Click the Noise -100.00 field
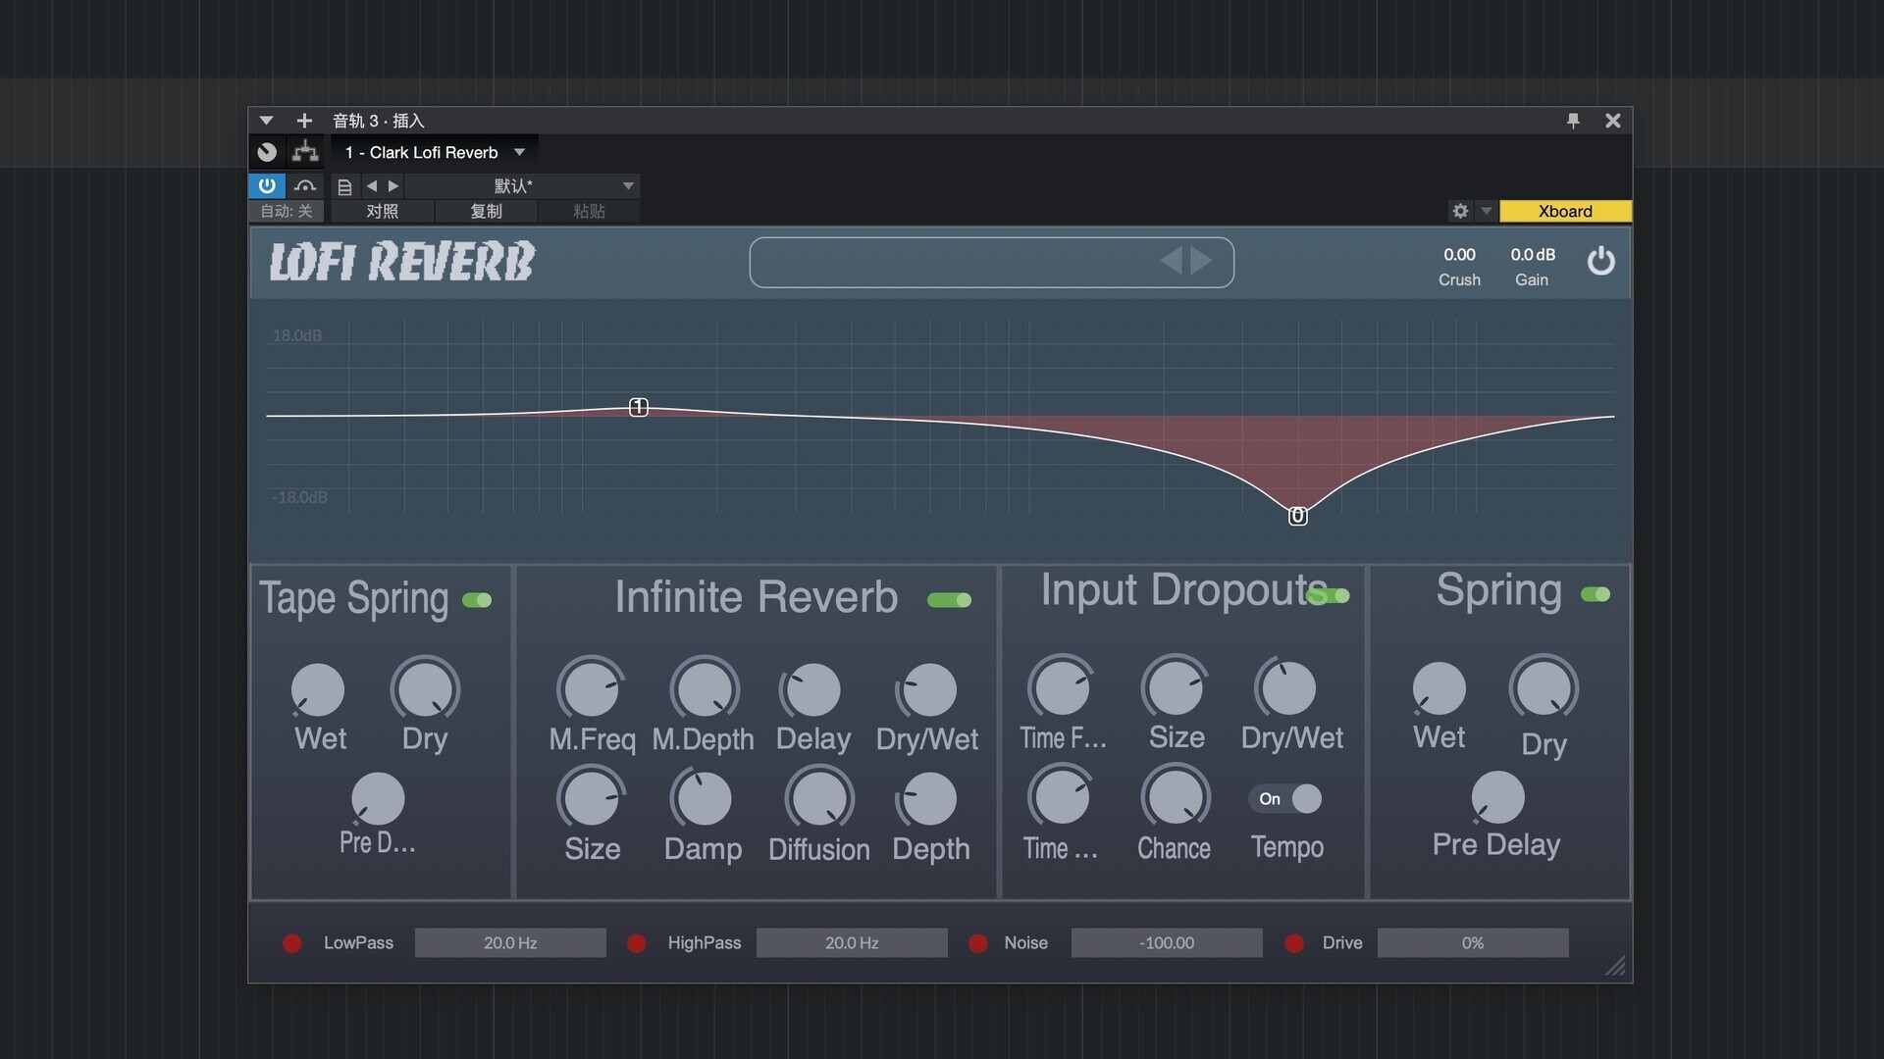Screen dimensions: 1884x1059 click(1167, 943)
